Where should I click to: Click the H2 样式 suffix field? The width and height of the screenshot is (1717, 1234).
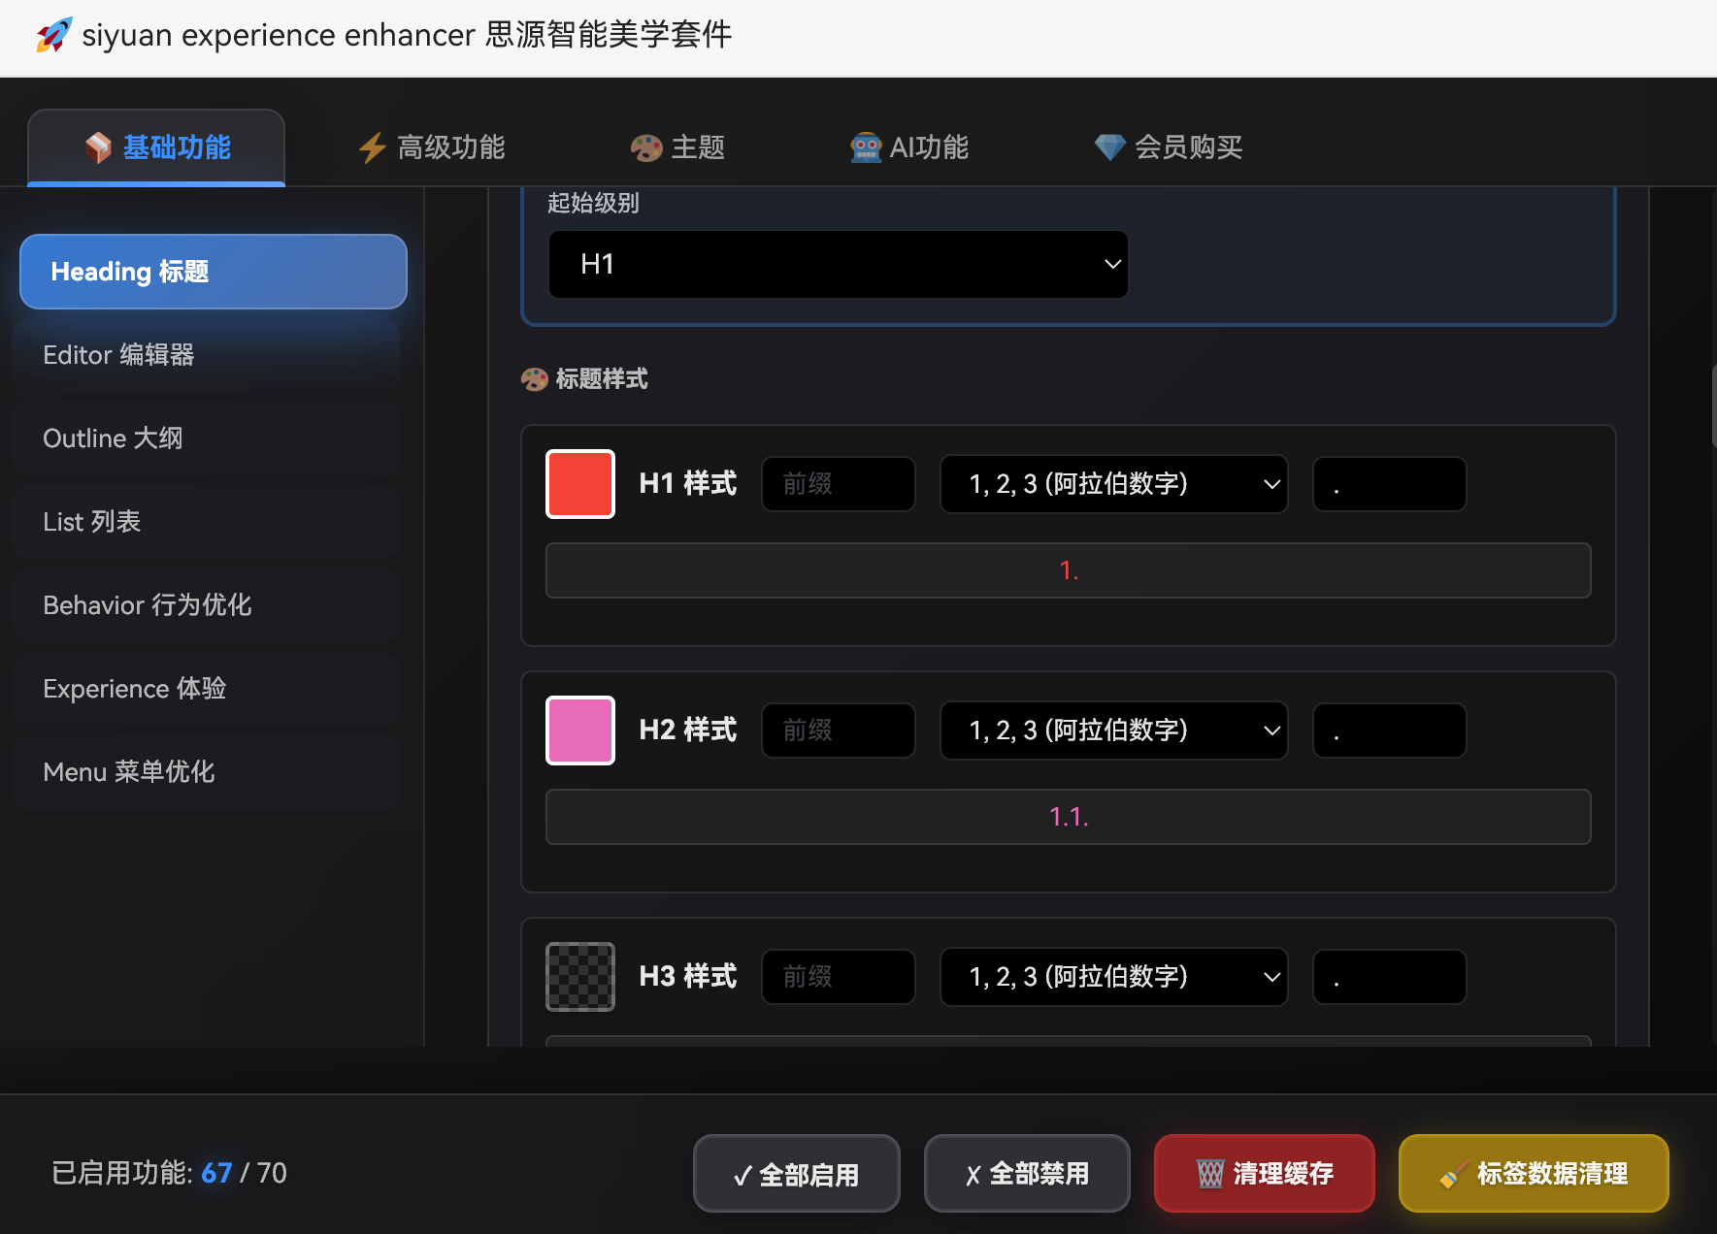click(1390, 731)
